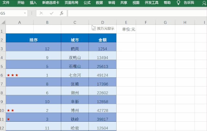Screen dimensions: 207x131
Task: Click the two red stars in row 10
Action: (x=10, y=110)
